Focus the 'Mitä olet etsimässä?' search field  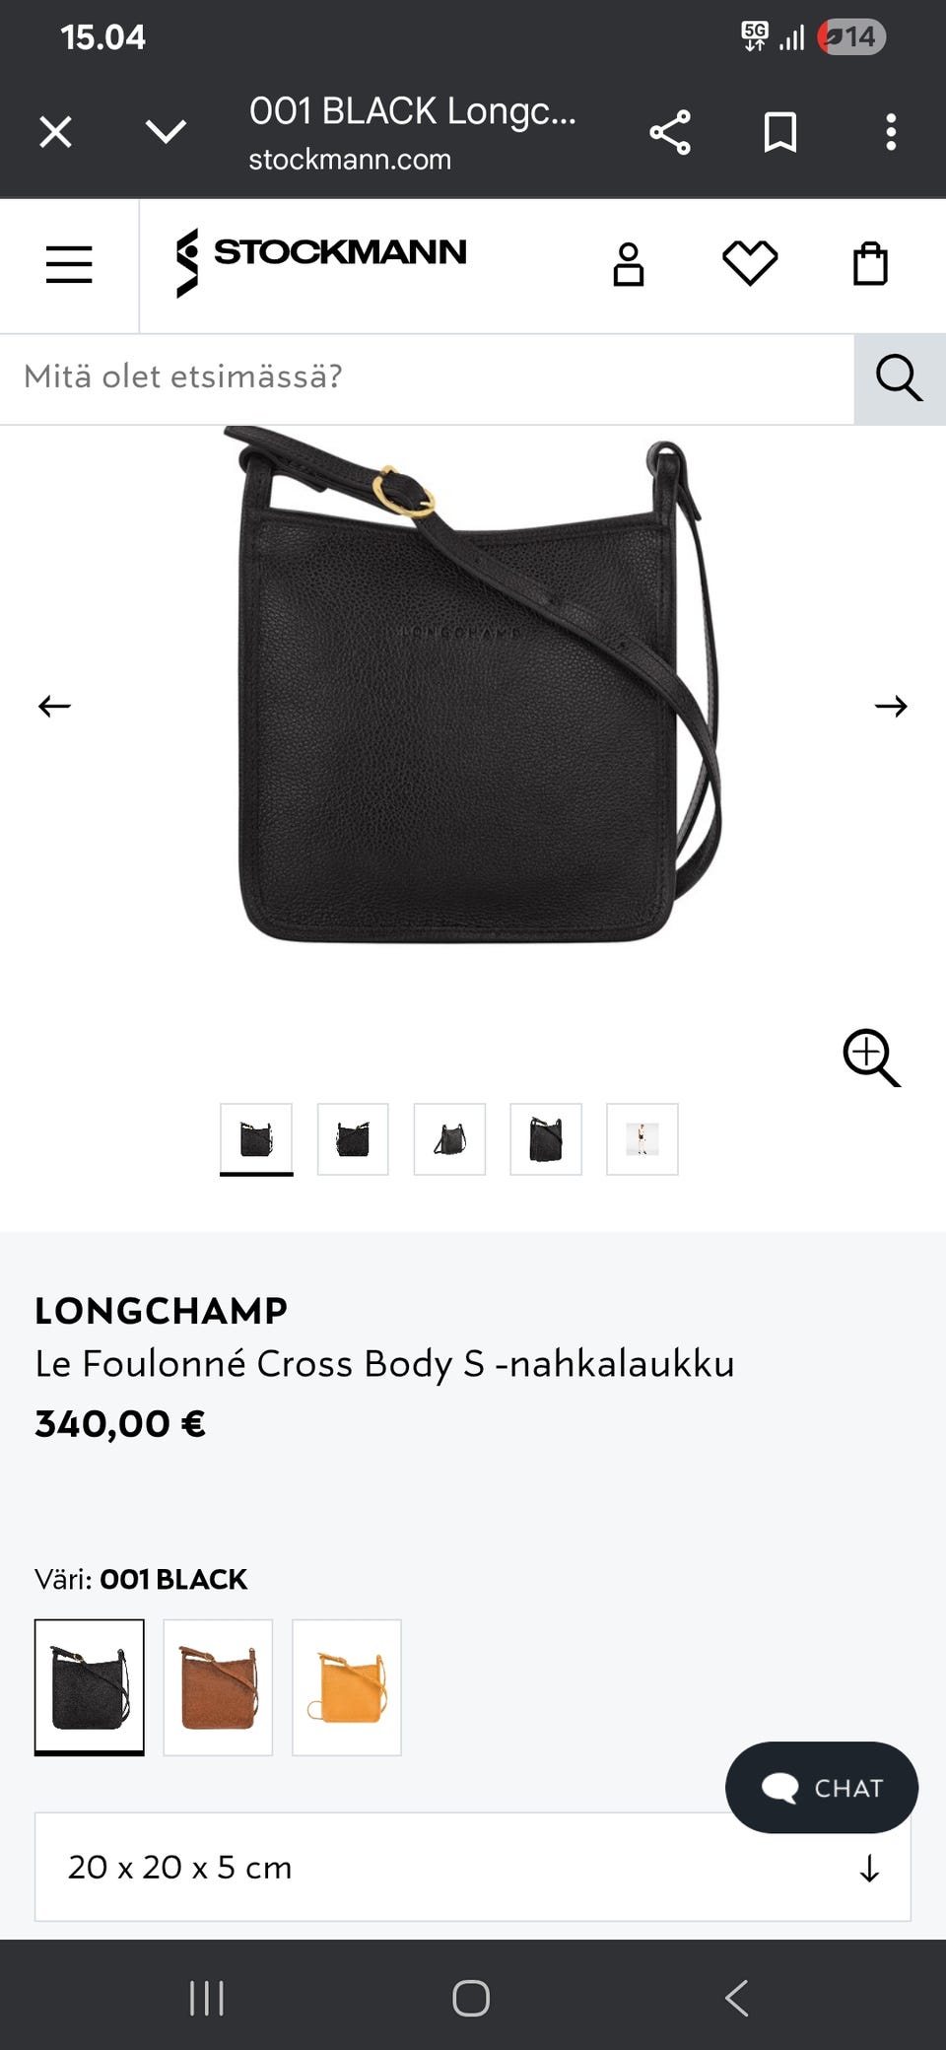427,378
